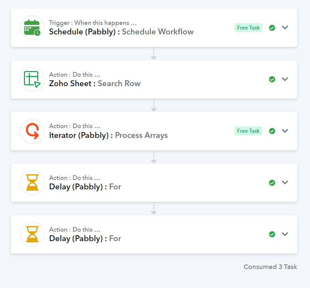Click green checkmark on last Delay step
Screen dimensions: 310x288
(272, 234)
